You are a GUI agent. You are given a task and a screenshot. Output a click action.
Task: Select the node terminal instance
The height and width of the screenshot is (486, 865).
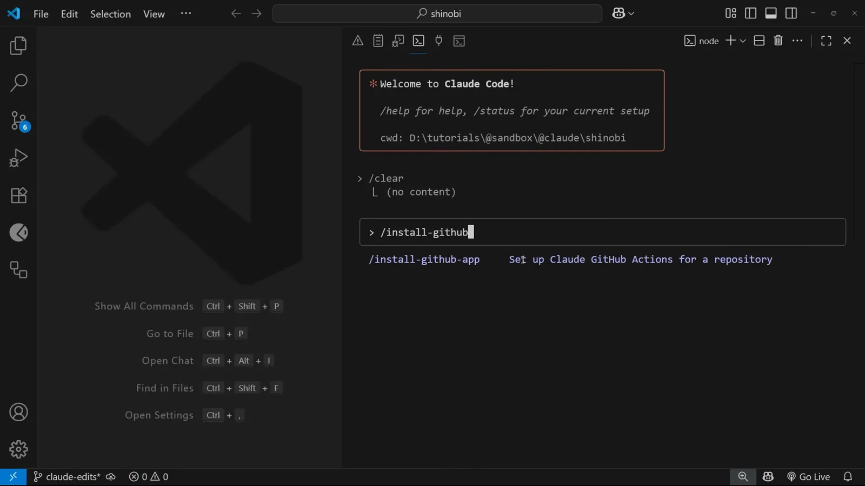point(701,40)
